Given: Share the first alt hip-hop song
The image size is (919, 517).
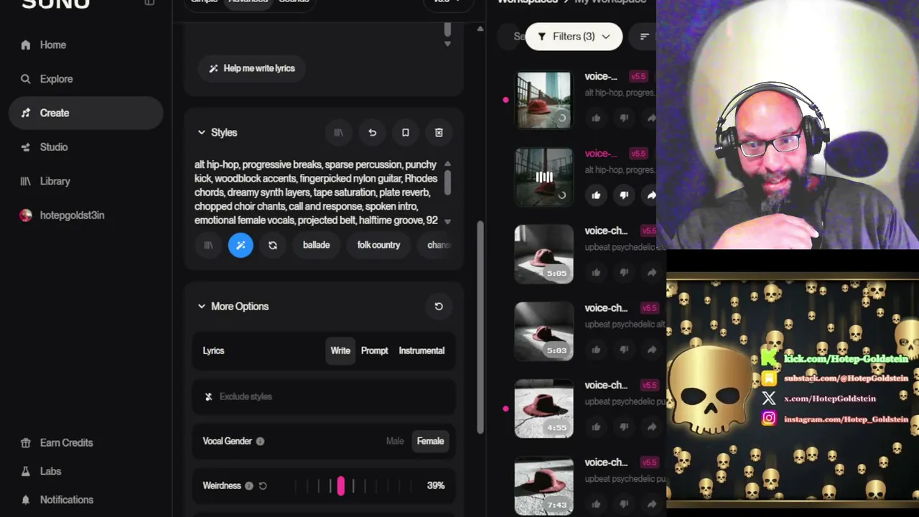Looking at the screenshot, I should pyautogui.click(x=651, y=118).
